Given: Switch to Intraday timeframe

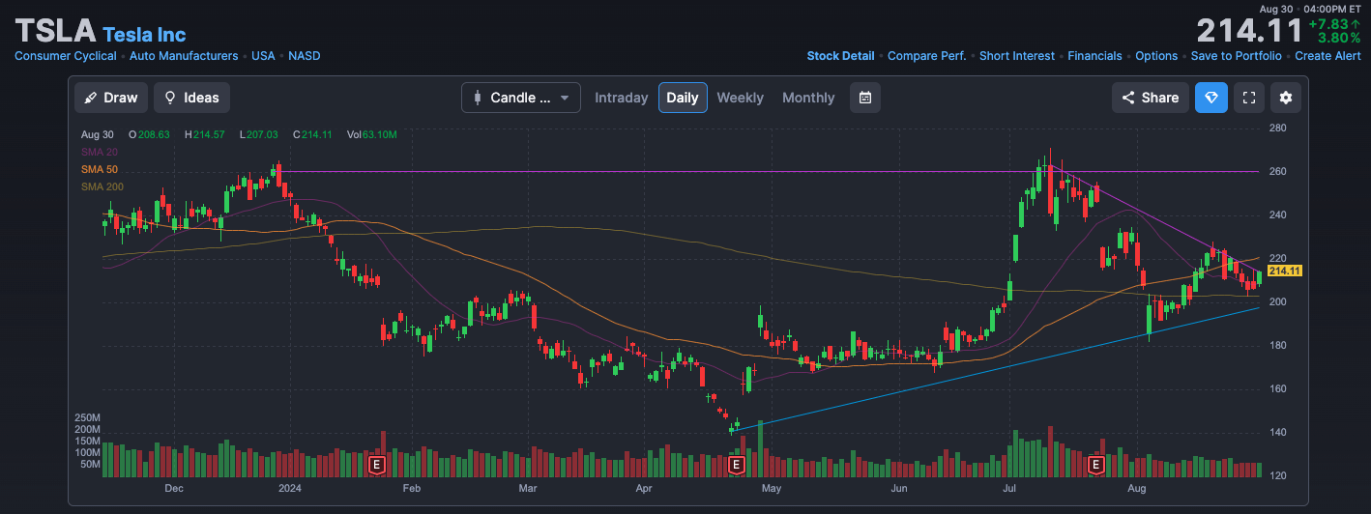Looking at the screenshot, I should click(622, 98).
